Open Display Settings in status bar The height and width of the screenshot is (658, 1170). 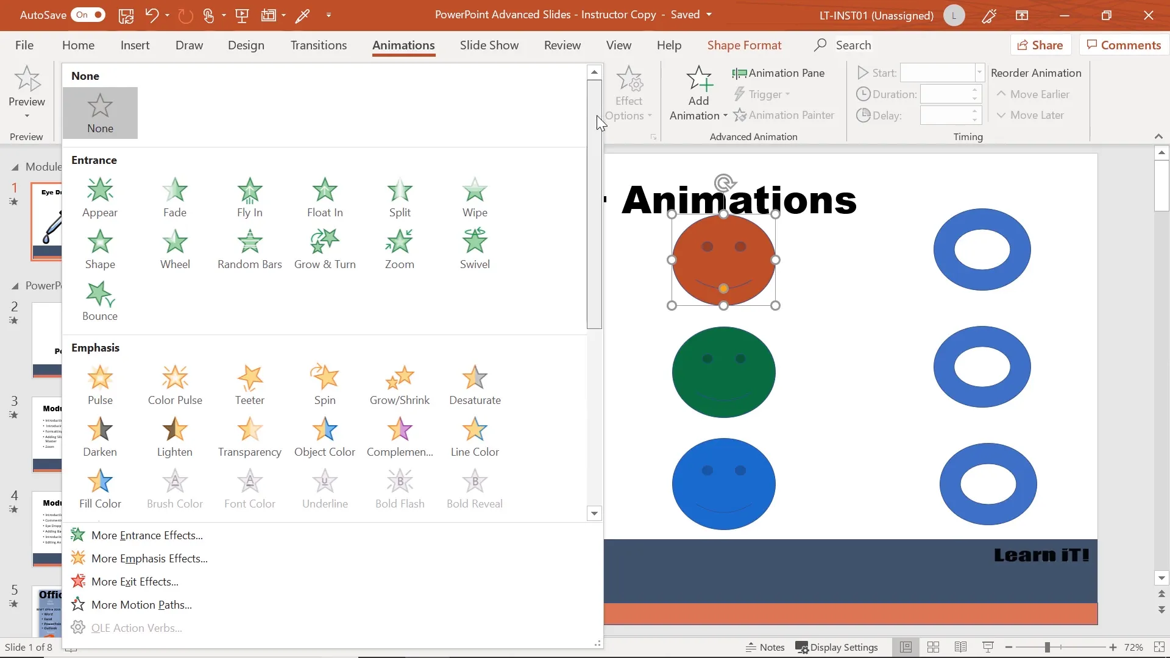[837, 647]
